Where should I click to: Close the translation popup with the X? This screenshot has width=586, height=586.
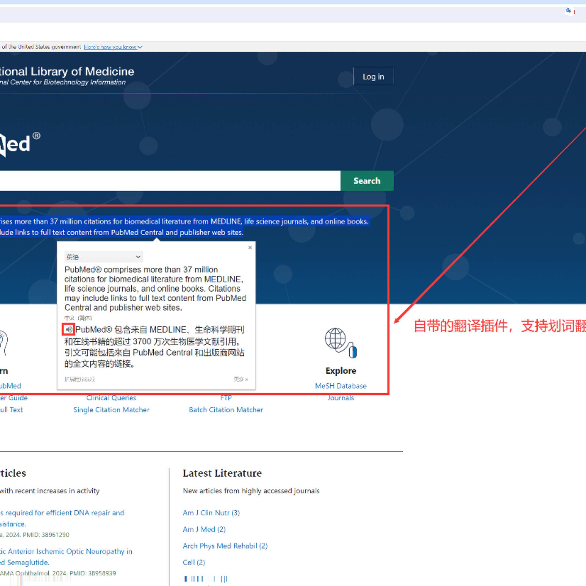(x=250, y=247)
